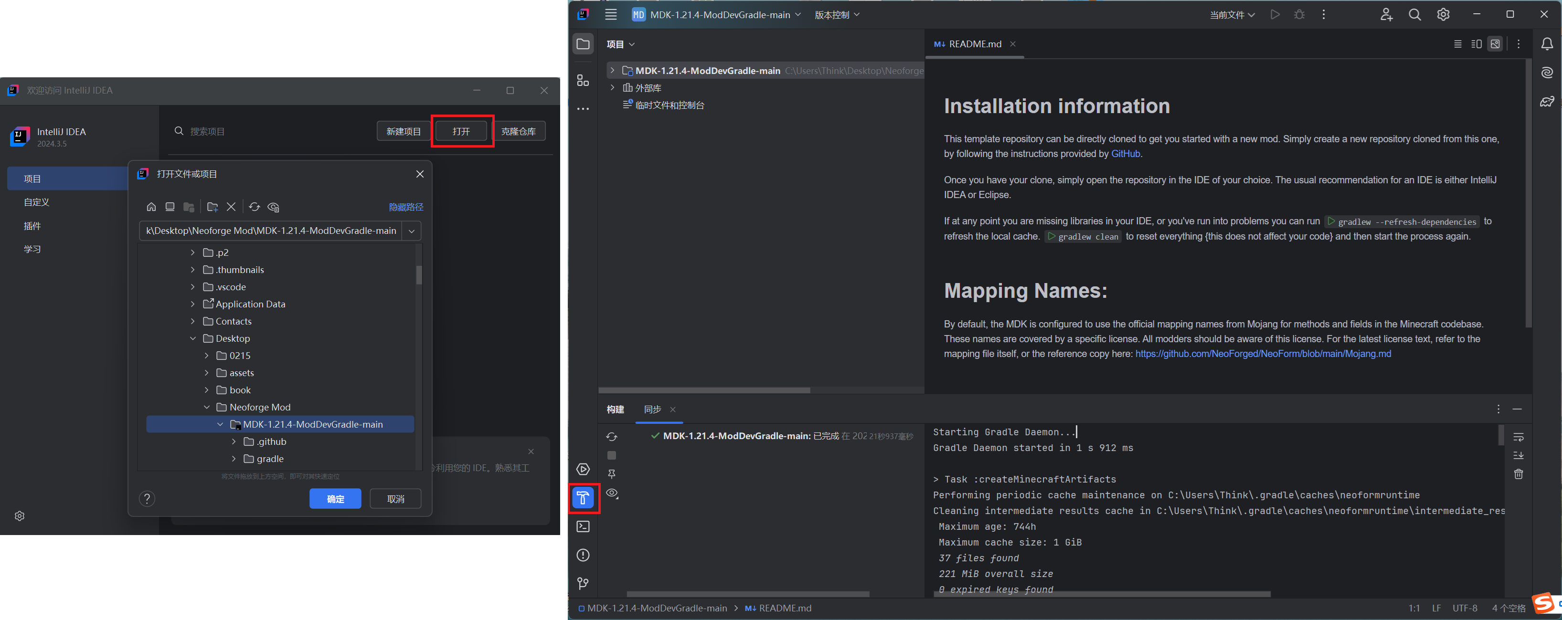Select 项目 in the welcome sidebar
1562x620 pixels.
[67, 179]
